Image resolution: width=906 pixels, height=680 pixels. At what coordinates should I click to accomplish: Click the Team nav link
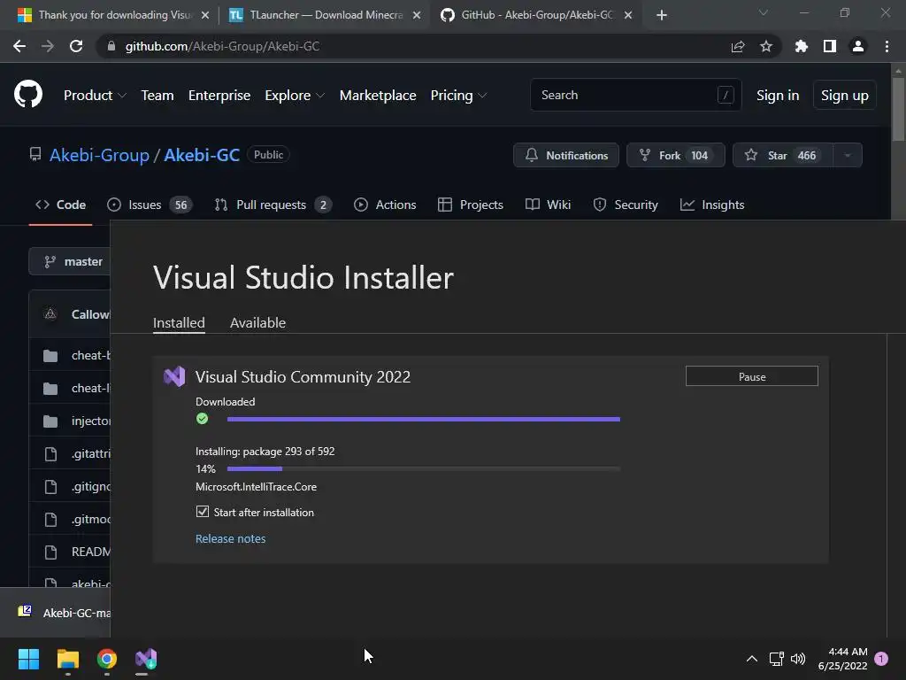point(157,96)
